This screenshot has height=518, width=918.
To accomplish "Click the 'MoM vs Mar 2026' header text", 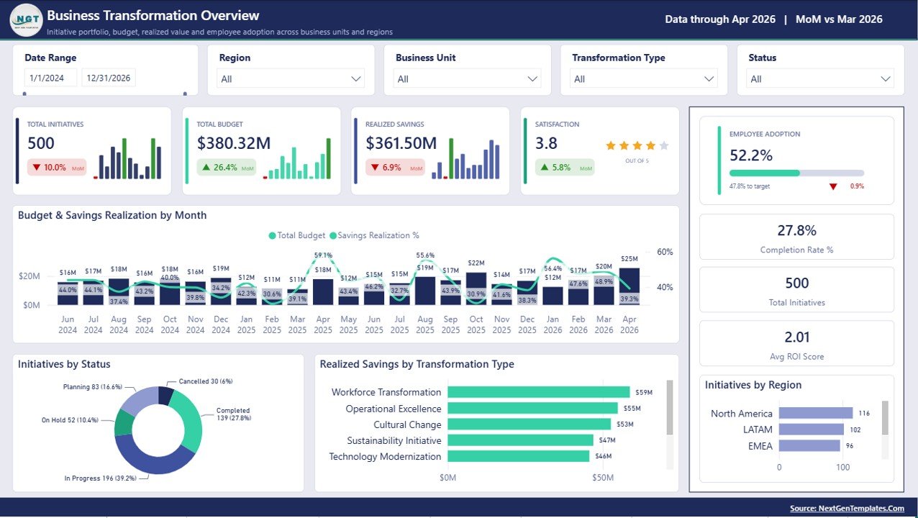I will [839, 19].
